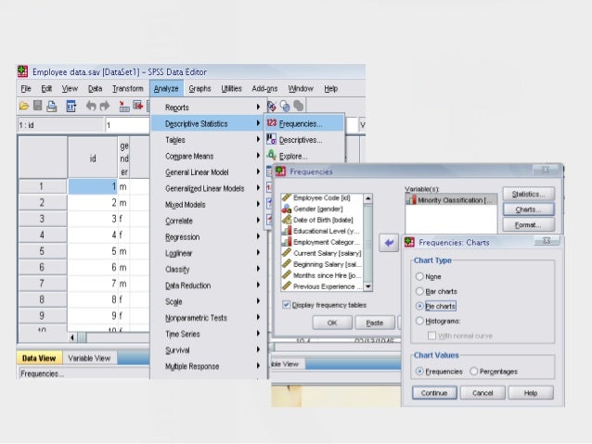Expand the Tables submenu

210,140
